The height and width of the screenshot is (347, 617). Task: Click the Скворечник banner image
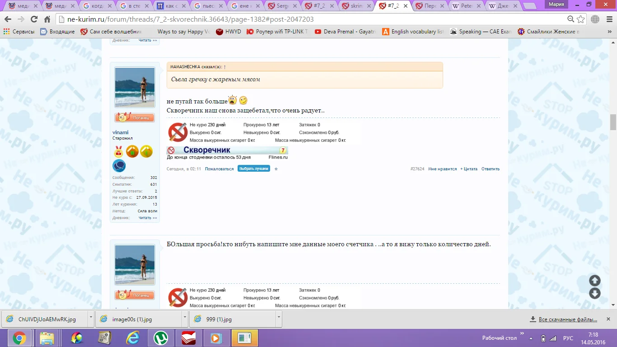coord(227,150)
